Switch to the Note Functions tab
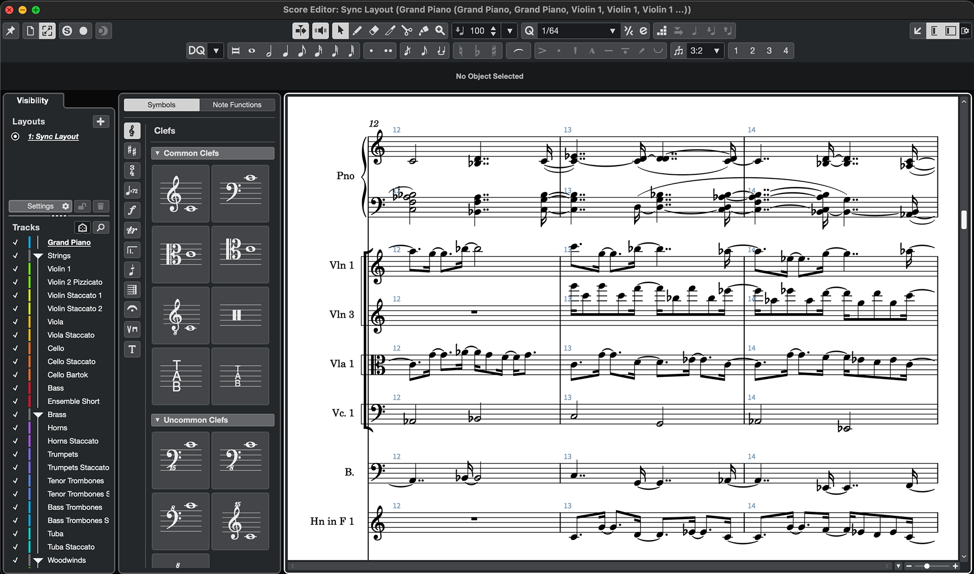This screenshot has height=574, width=974. click(x=237, y=105)
